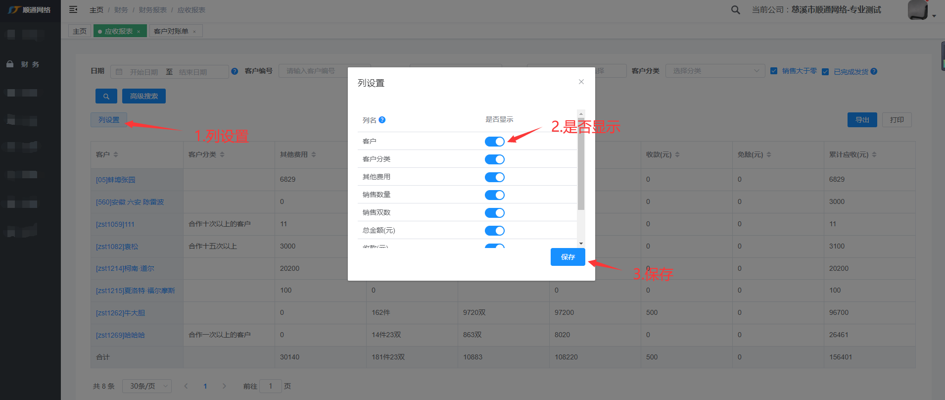Click help icon next to 列名 header

pos(382,120)
